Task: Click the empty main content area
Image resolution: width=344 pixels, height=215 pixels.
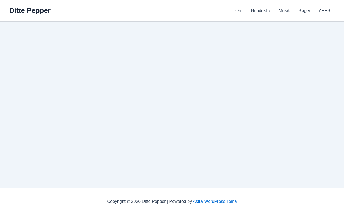Action: tap(172, 105)
